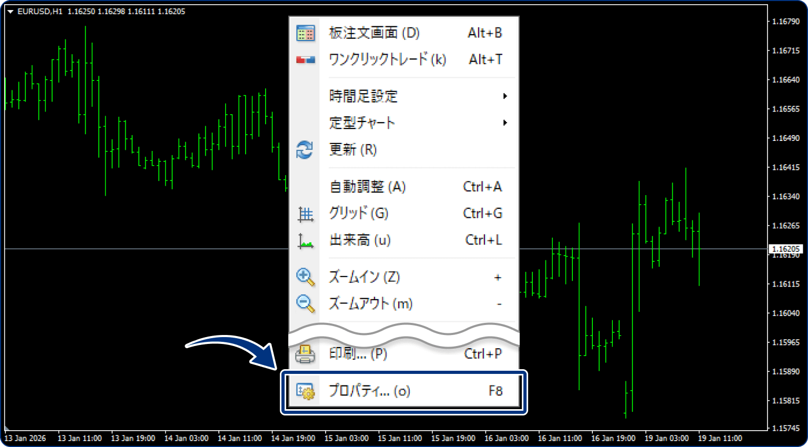The width and height of the screenshot is (808, 447).
Task: Open the EURUSD chart dropdown triangle
Action: [x=11, y=11]
